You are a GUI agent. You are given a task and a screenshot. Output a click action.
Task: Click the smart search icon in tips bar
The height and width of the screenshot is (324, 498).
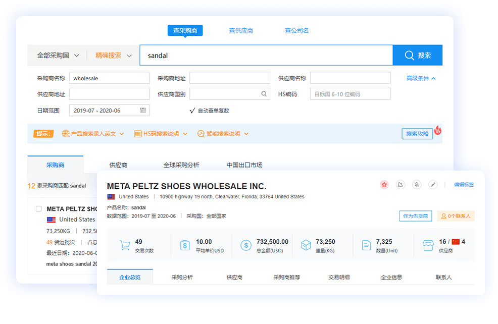click(x=201, y=134)
